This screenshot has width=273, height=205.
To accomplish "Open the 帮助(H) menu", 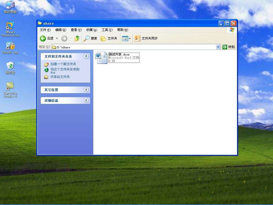I will [x=123, y=30].
